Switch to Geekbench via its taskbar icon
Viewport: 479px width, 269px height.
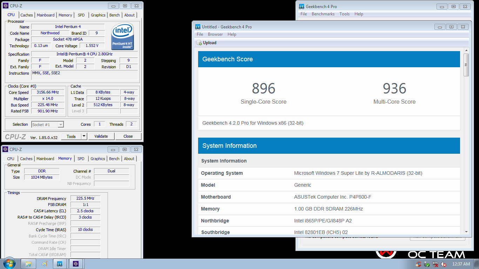[x=60, y=264]
